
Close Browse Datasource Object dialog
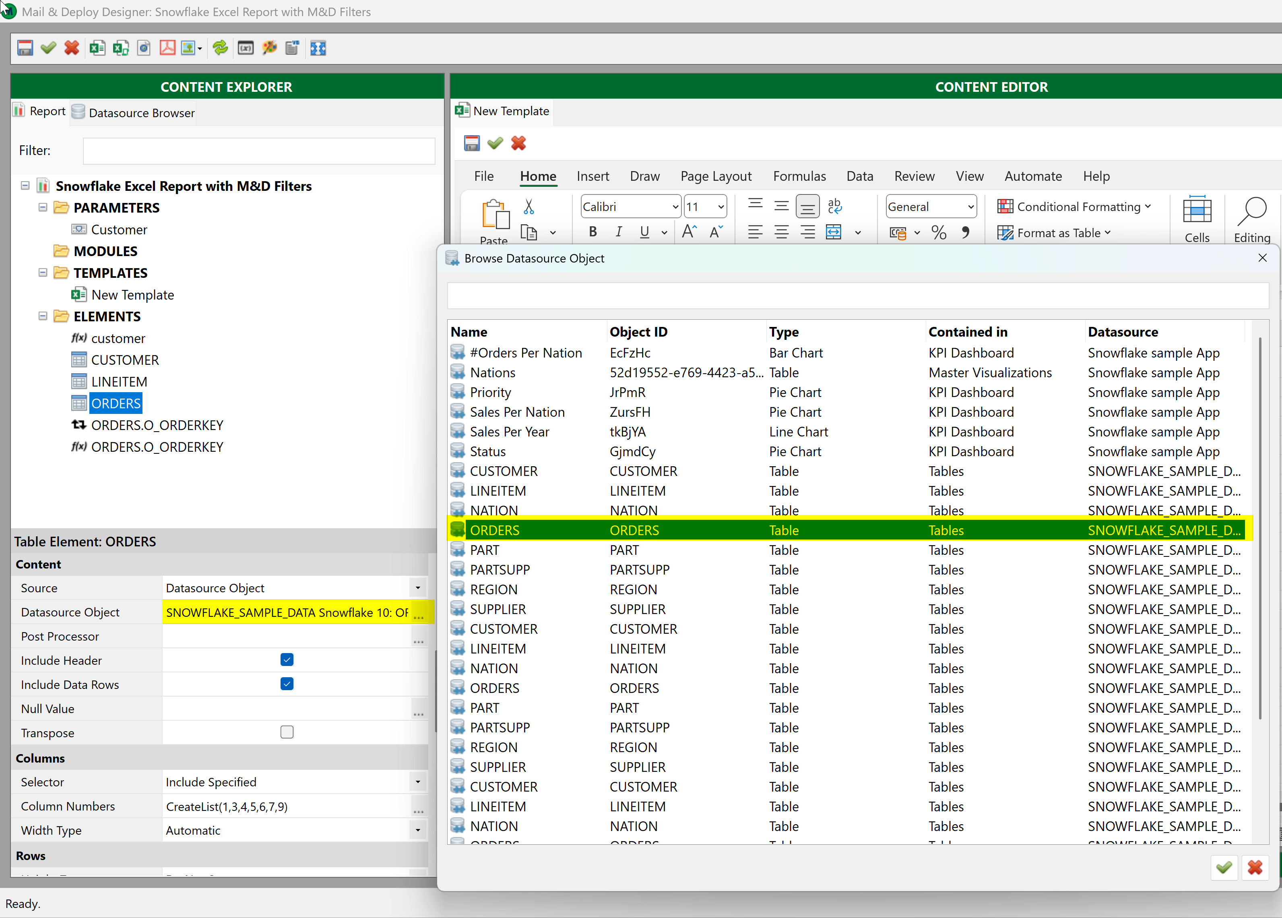point(1263,258)
